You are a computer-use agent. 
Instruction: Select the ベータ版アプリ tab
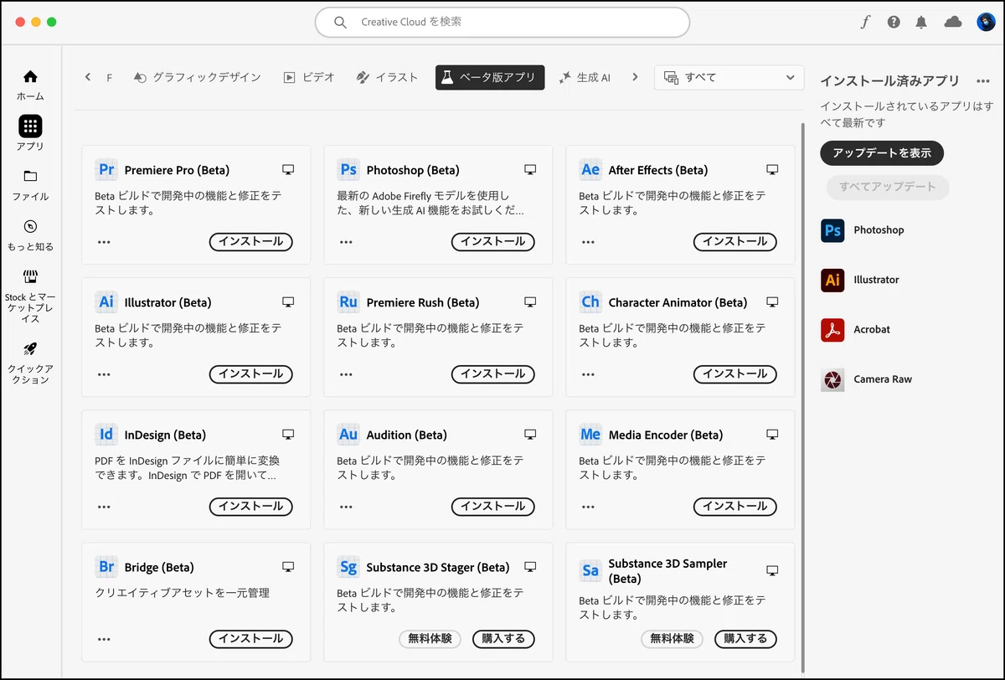coord(490,77)
